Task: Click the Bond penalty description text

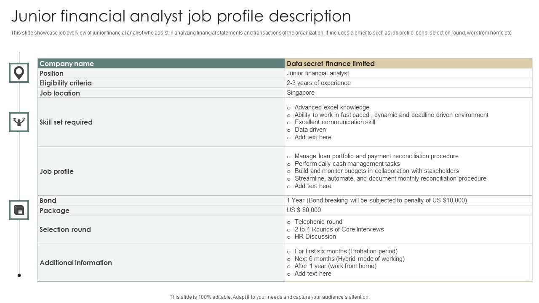Action: [x=377, y=200]
